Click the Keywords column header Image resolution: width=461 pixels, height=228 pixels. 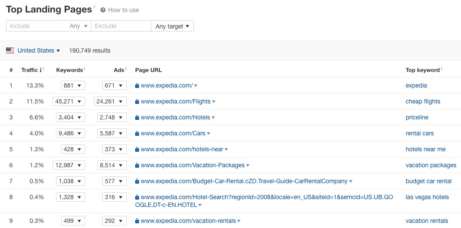tap(69, 70)
